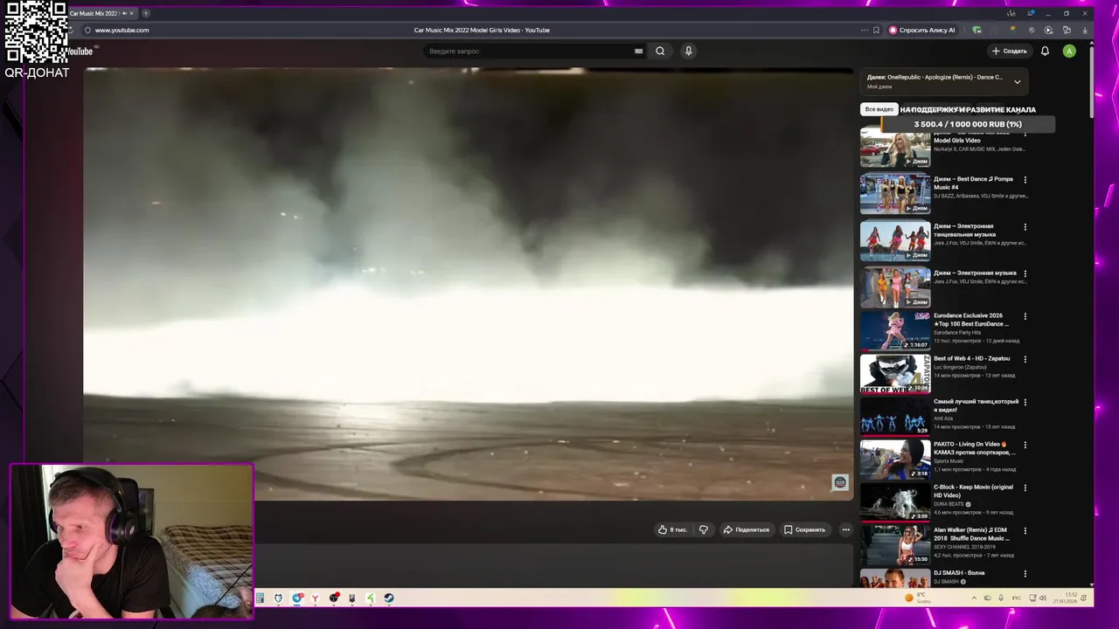Open Best of Web 4 Zapatou video
The height and width of the screenshot is (629, 1119).
[895, 373]
